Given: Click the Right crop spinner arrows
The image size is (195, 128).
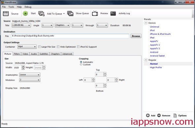Looking at the screenshot, I should pos(116,80).
